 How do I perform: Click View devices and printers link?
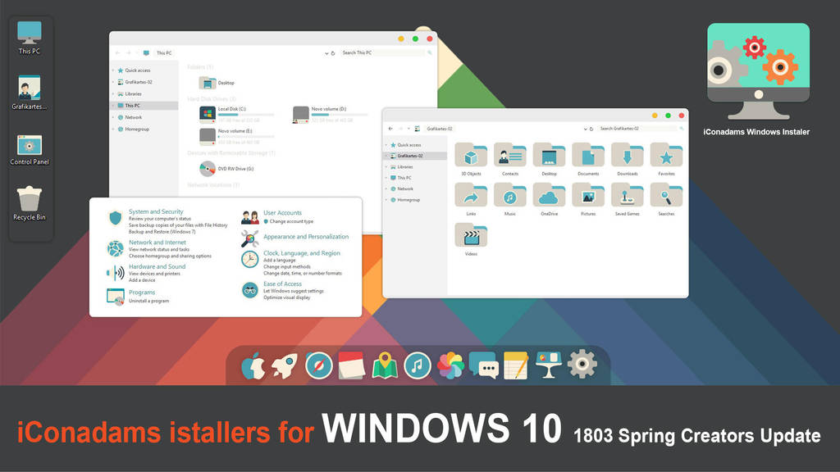tap(154, 274)
